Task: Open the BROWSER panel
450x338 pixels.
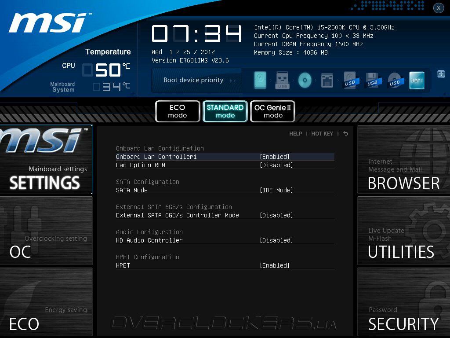Action: coord(404,159)
